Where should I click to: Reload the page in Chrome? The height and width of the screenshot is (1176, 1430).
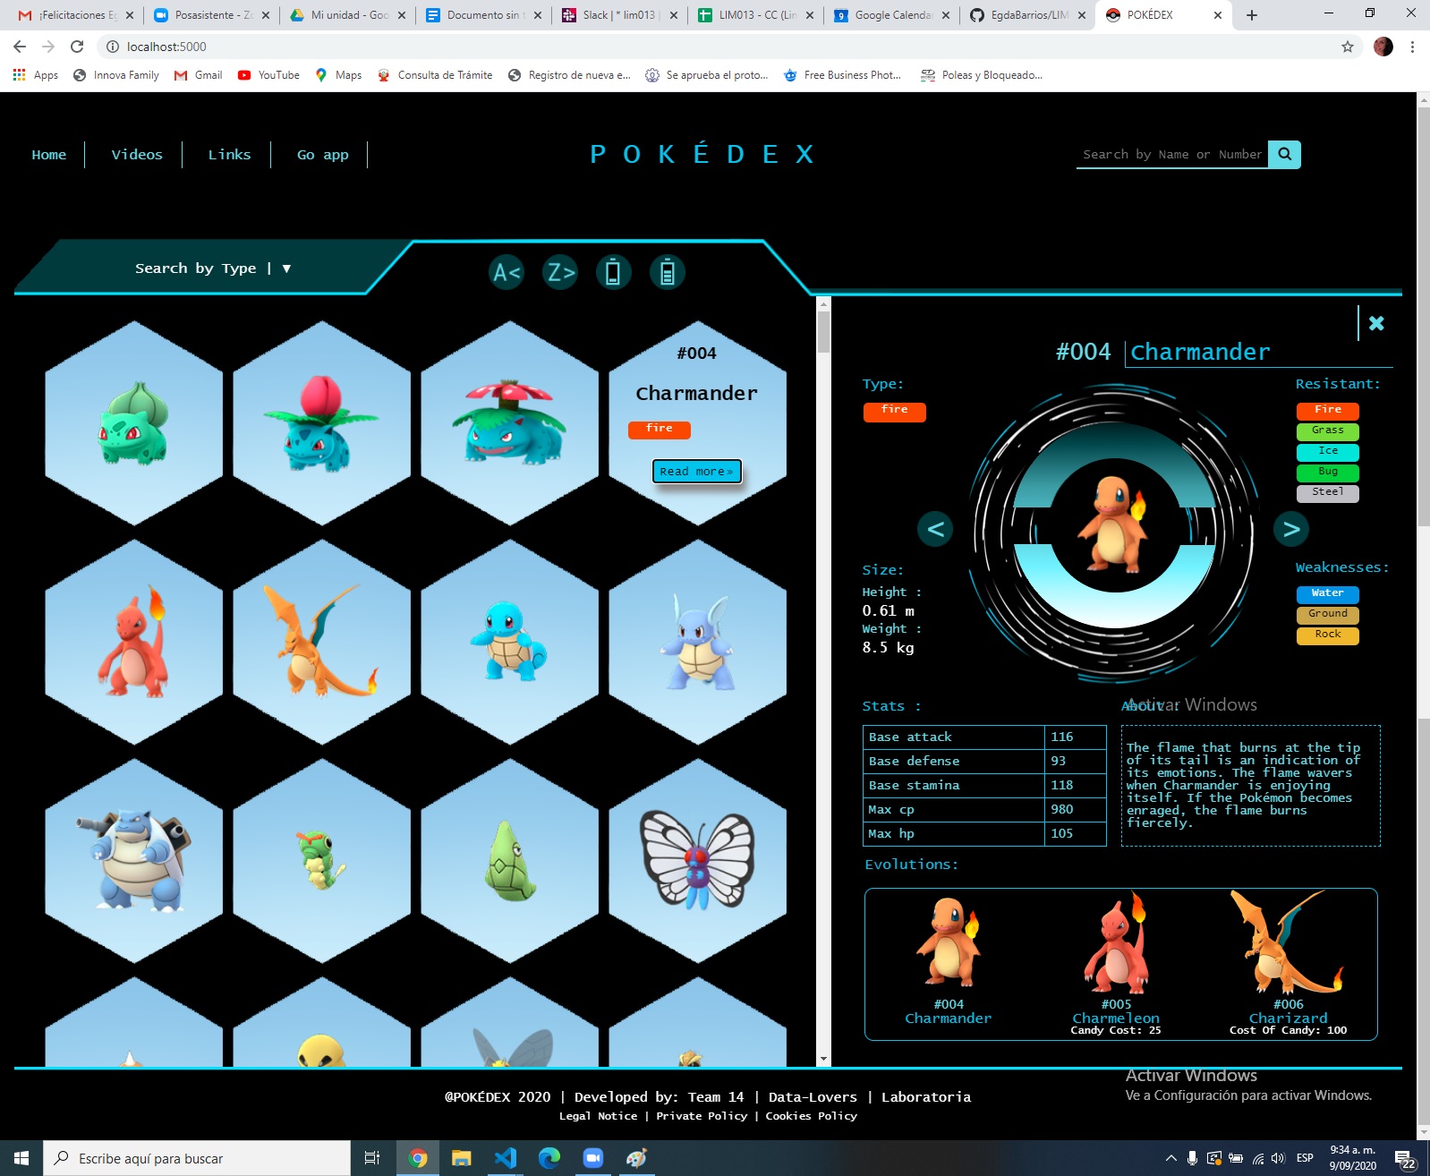[77, 47]
